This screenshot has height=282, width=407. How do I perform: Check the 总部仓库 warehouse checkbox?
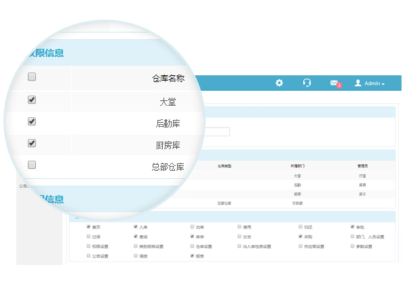tap(32, 165)
